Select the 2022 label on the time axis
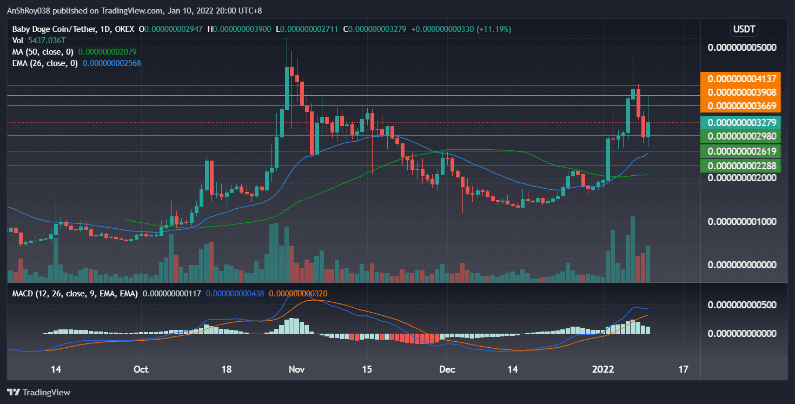The height and width of the screenshot is (404, 795). [x=604, y=369]
